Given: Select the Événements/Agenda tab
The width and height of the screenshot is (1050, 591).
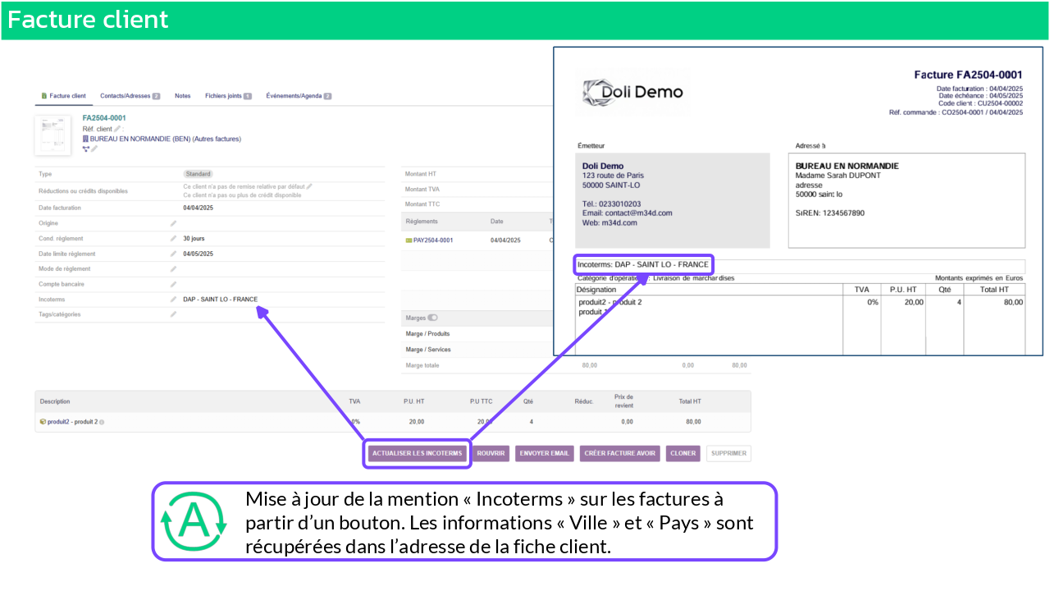Looking at the screenshot, I should [299, 96].
